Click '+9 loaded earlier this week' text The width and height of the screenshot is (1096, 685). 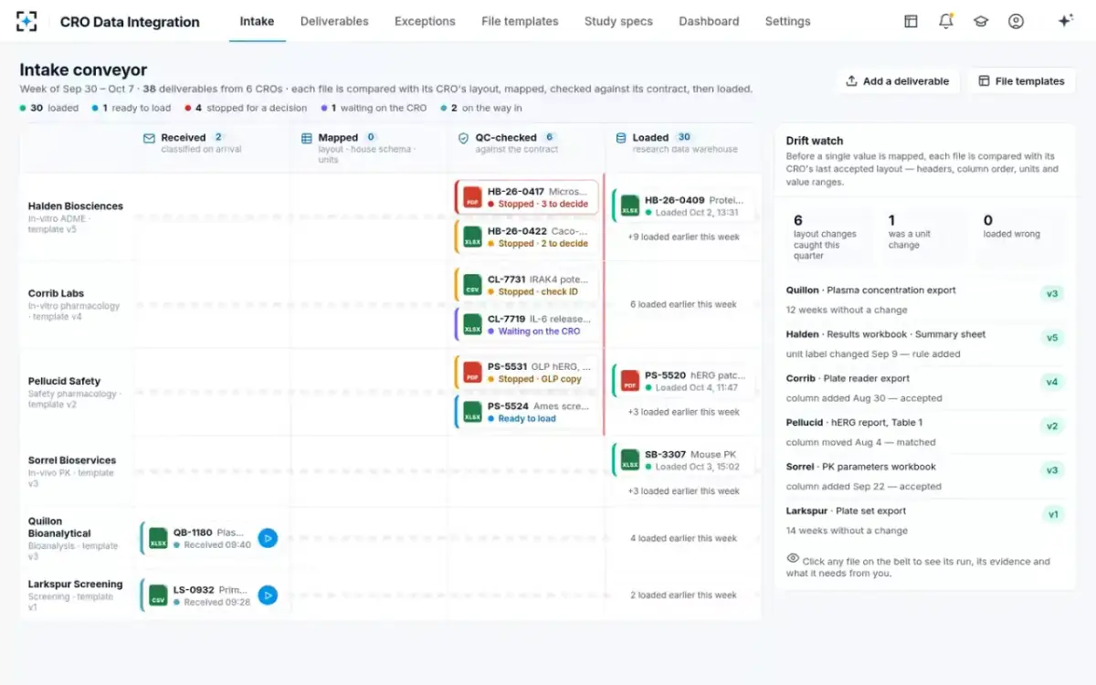point(683,237)
